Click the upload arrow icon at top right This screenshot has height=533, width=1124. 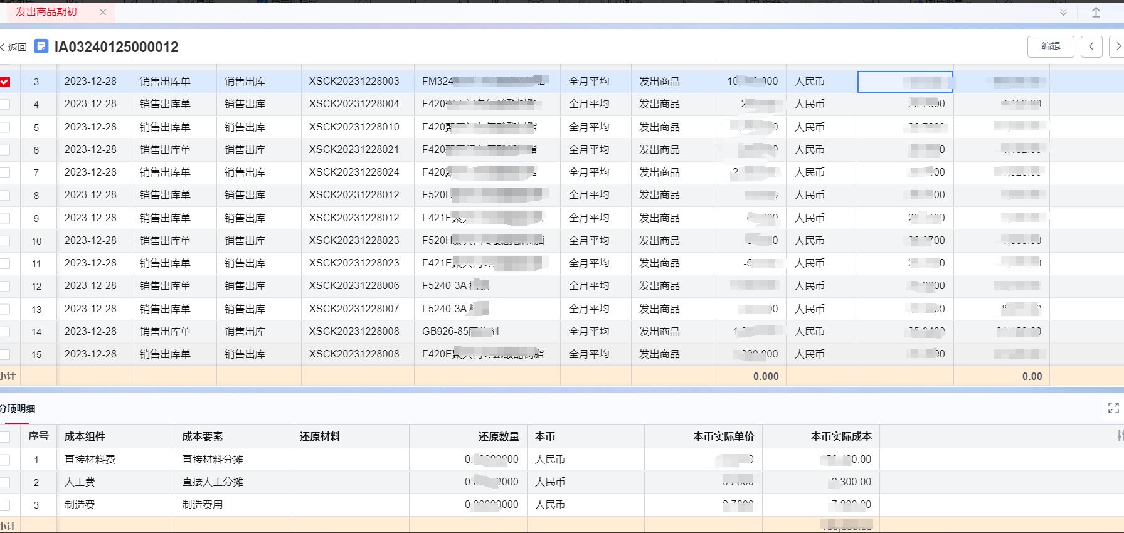pyautogui.click(x=1096, y=13)
